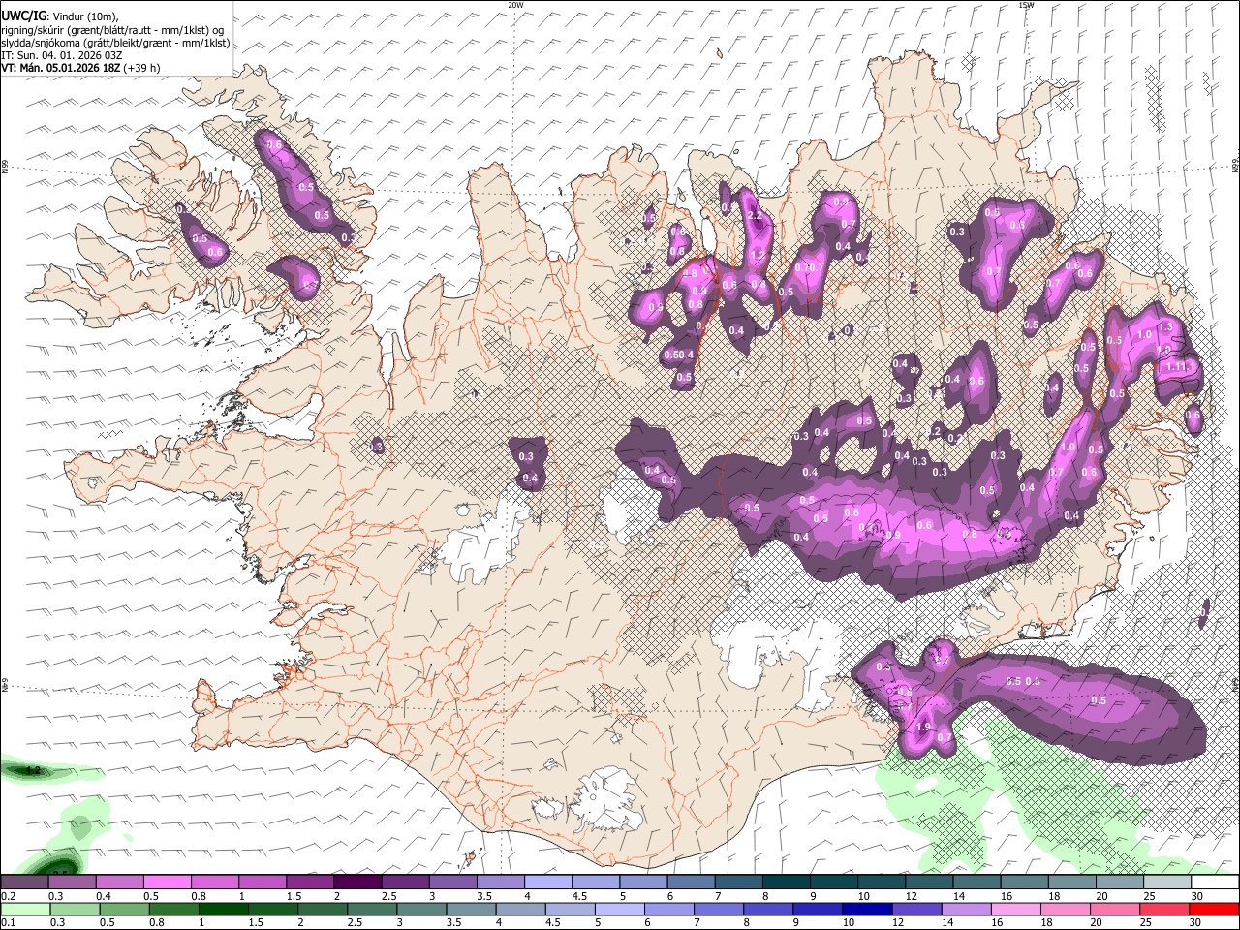The width and height of the screenshot is (1240, 930).
Task: Pick the 4.5 lavender swatch in snow scale
Action: coord(596,883)
